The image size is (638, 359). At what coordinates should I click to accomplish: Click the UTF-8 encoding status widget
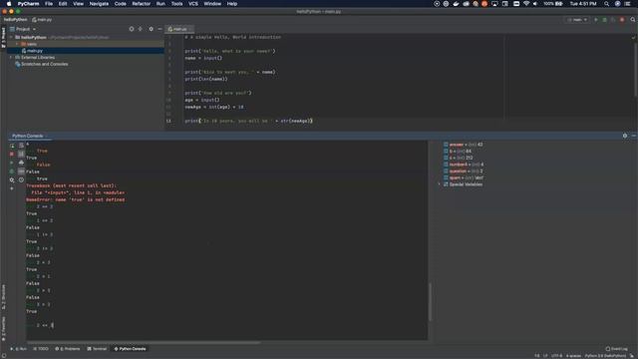[x=556, y=356]
